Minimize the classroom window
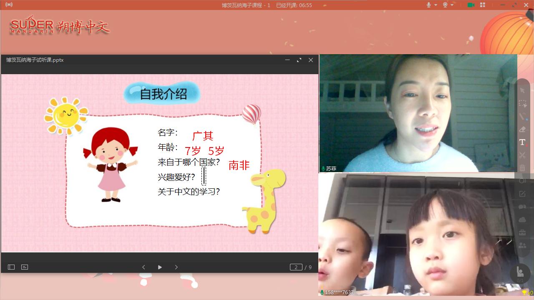This screenshot has width=534, height=300. (x=503, y=5)
